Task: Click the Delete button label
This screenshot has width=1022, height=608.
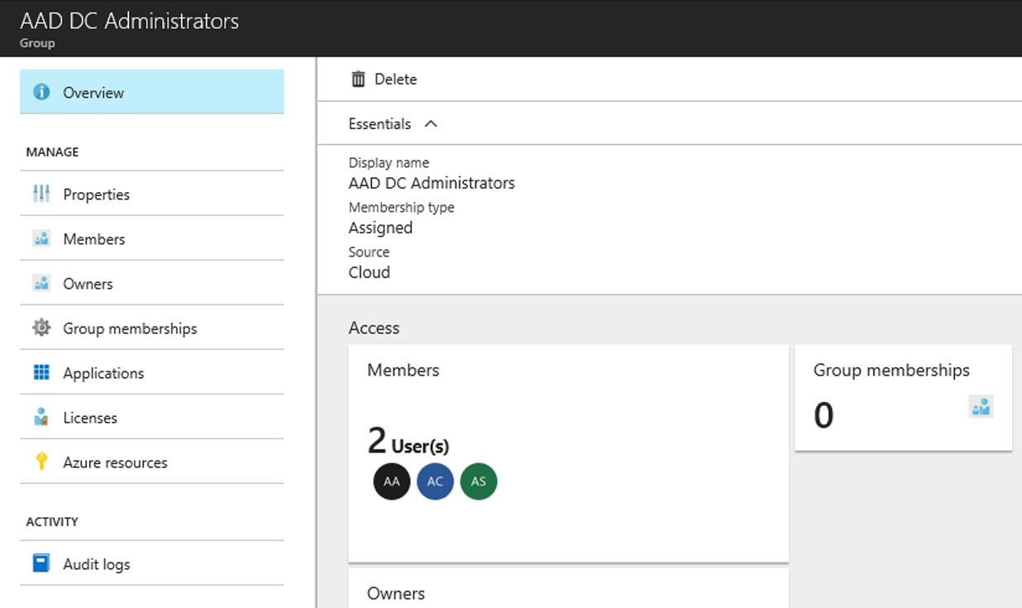Action: coord(395,79)
